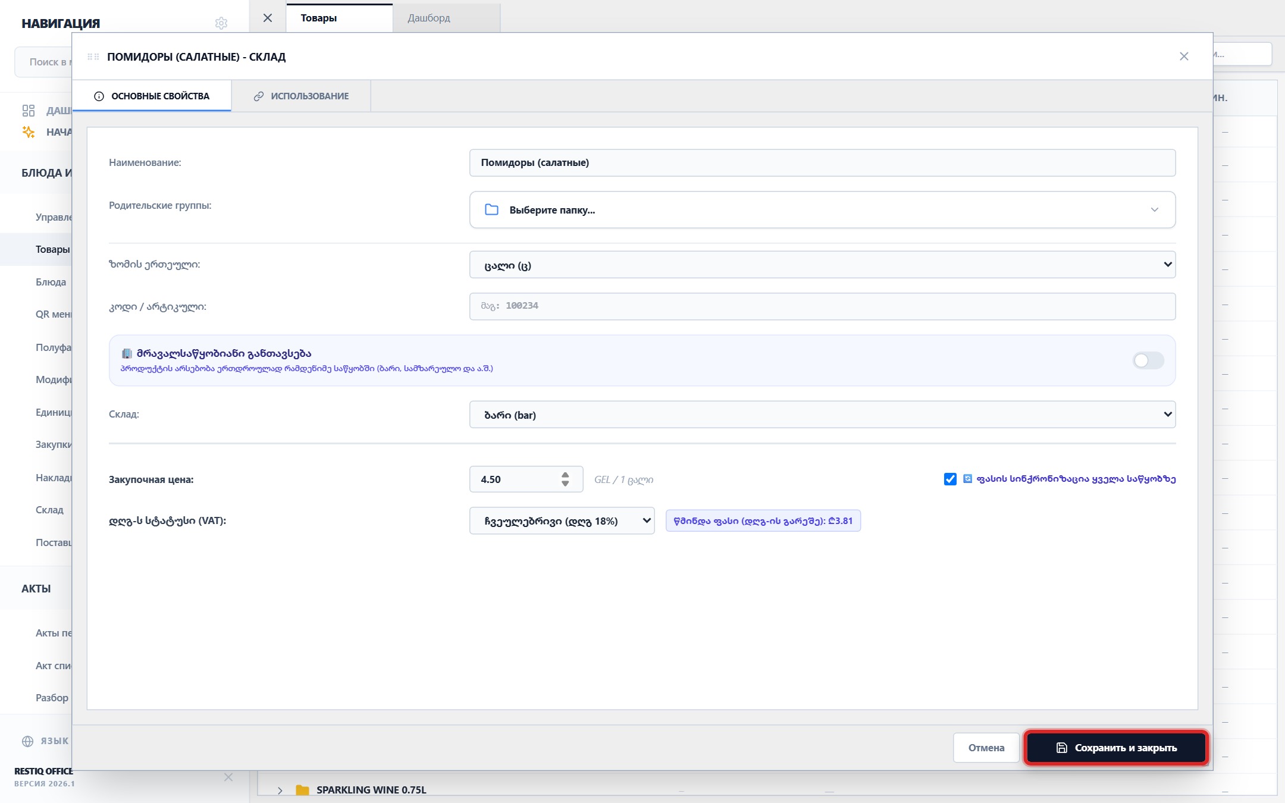This screenshot has height=803, width=1285.
Task: Open Разбор in the sidebar
Action: (x=52, y=698)
